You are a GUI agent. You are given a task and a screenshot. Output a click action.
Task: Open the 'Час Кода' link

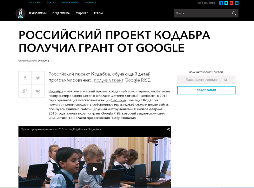118,100
